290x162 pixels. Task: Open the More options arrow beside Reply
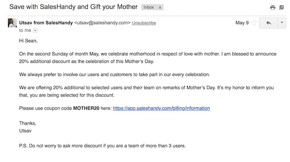tap(282, 23)
